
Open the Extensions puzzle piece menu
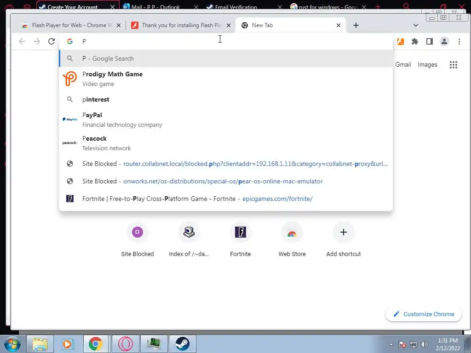(415, 41)
